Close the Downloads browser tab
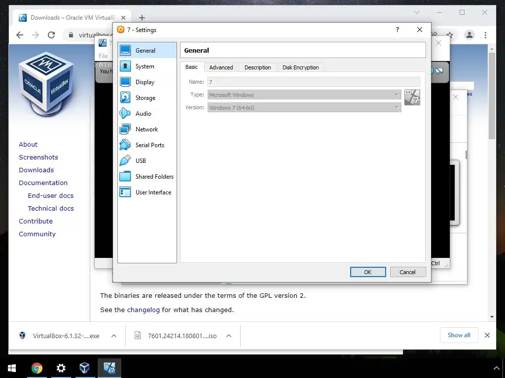The image size is (505, 378). click(x=123, y=18)
